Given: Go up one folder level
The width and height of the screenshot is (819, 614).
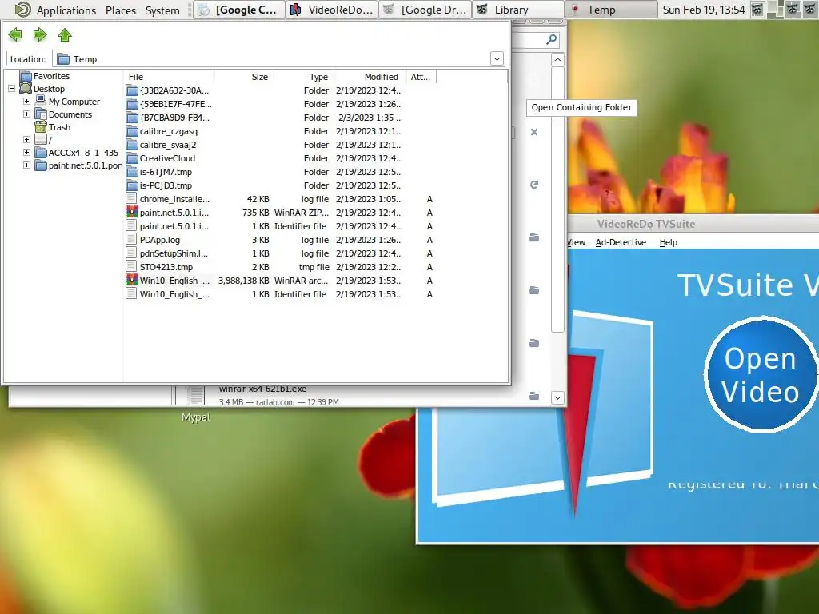Looking at the screenshot, I should (x=65, y=35).
